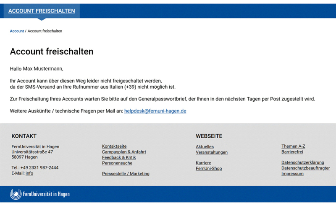Screen dimensions: 336x208
Task: Open the Feedback & Kritik link
Action: pyautogui.click(x=119, y=157)
